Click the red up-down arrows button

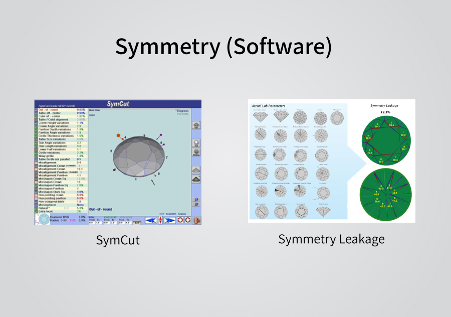click(x=160, y=220)
